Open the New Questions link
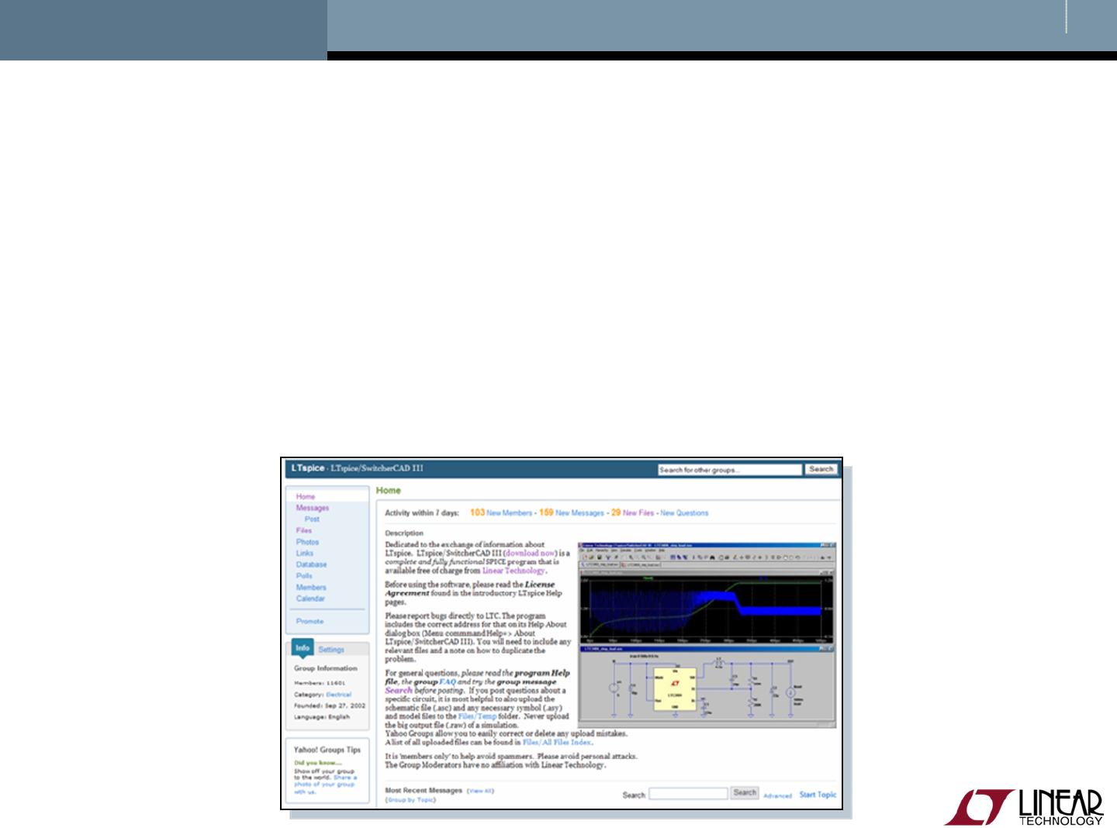 pos(684,513)
